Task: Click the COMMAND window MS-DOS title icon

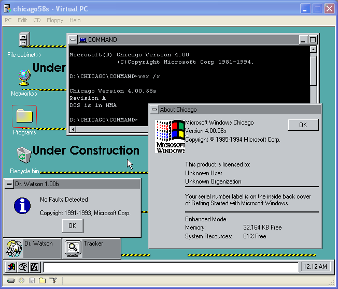Action: 83,40
